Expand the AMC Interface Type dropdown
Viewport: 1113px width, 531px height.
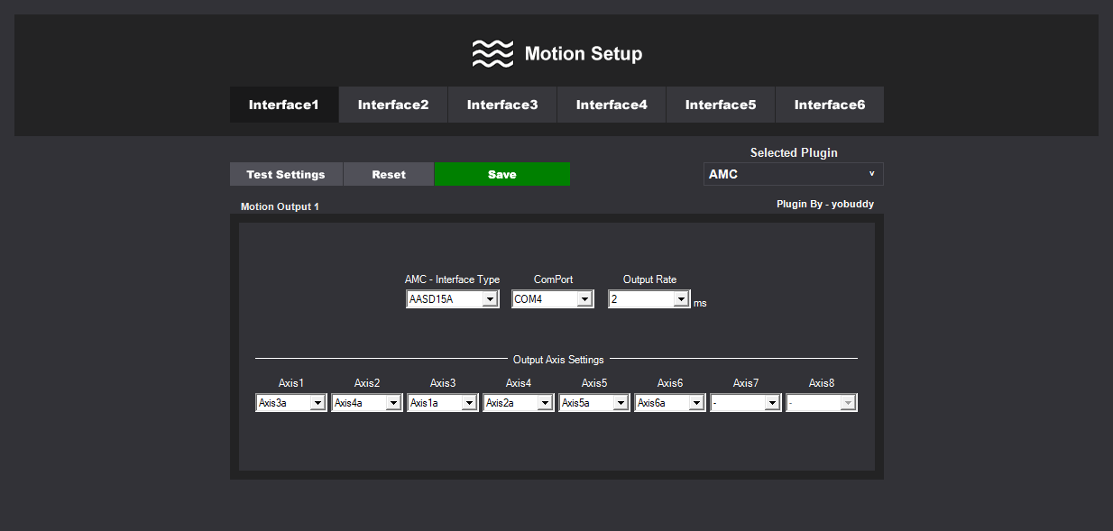453,299
